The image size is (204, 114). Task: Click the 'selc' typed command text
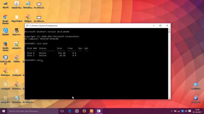pos(39,60)
